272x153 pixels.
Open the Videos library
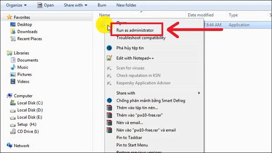click(x=23, y=82)
